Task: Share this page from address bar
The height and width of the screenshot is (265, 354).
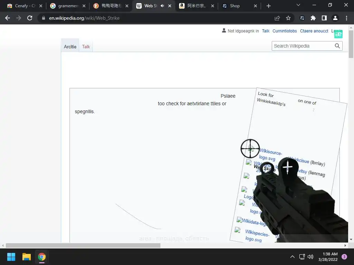Action: pyautogui.click(x=277, y=18)
